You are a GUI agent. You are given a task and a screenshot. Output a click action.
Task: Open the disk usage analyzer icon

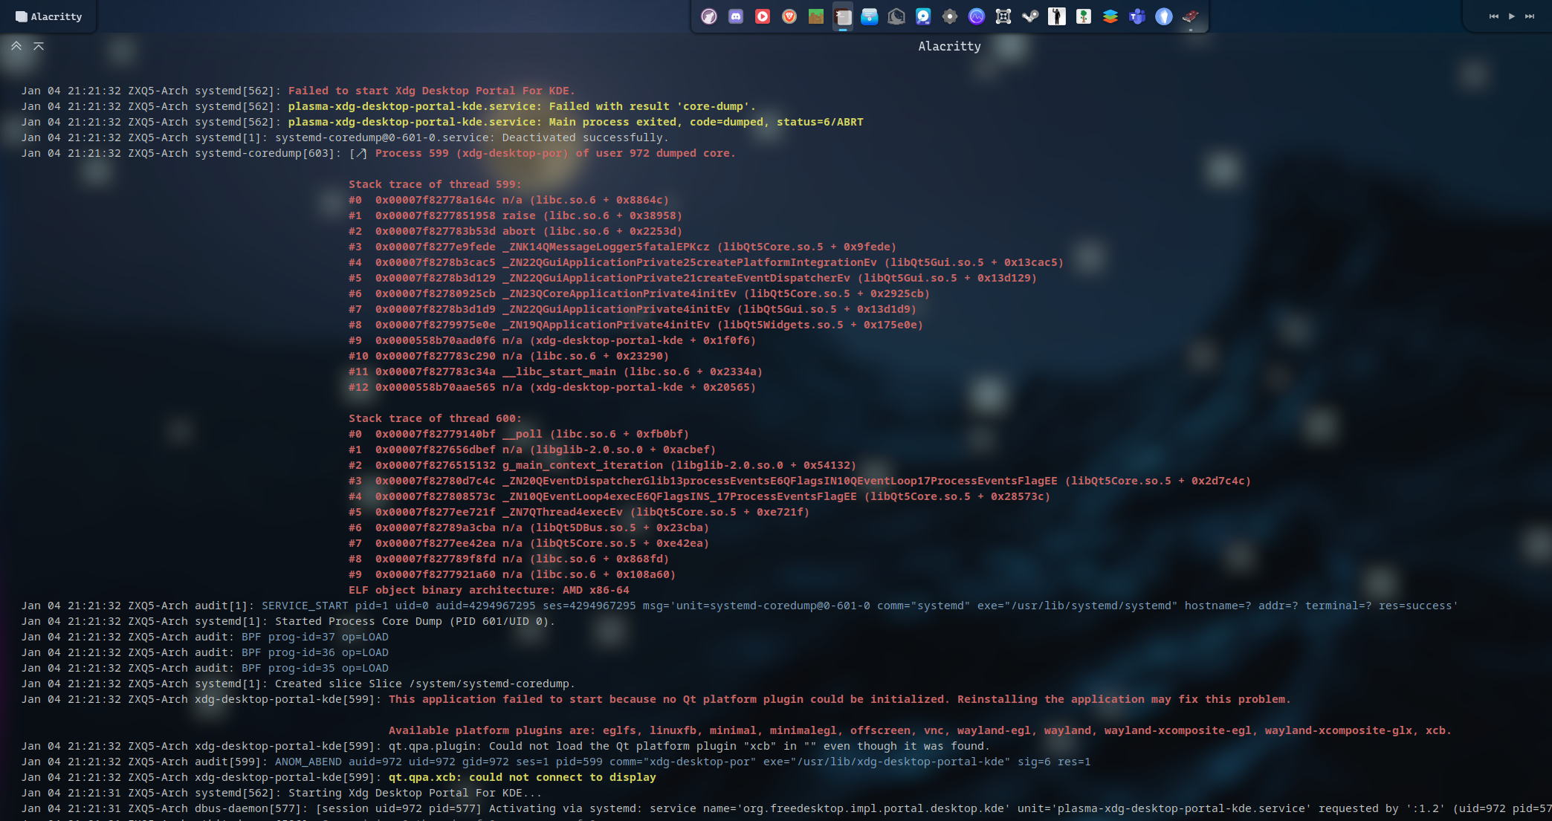click(924, 16)
